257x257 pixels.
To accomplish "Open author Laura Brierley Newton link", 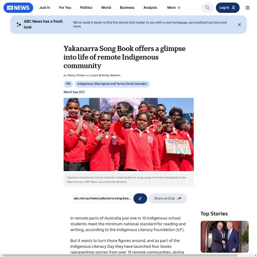I will (105, 75).
